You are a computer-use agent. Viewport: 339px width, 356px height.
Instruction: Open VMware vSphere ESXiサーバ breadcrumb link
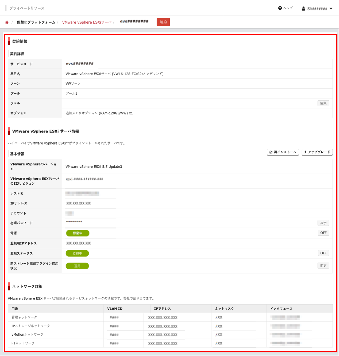pos(87,22)
